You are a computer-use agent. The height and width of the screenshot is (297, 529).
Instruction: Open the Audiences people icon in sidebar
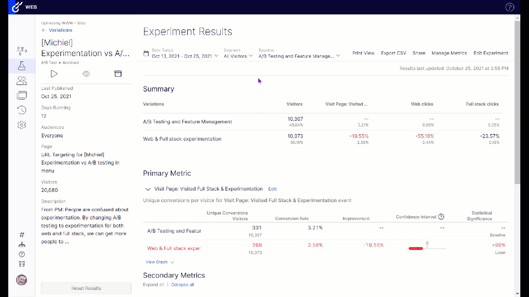tap(22, 80)
